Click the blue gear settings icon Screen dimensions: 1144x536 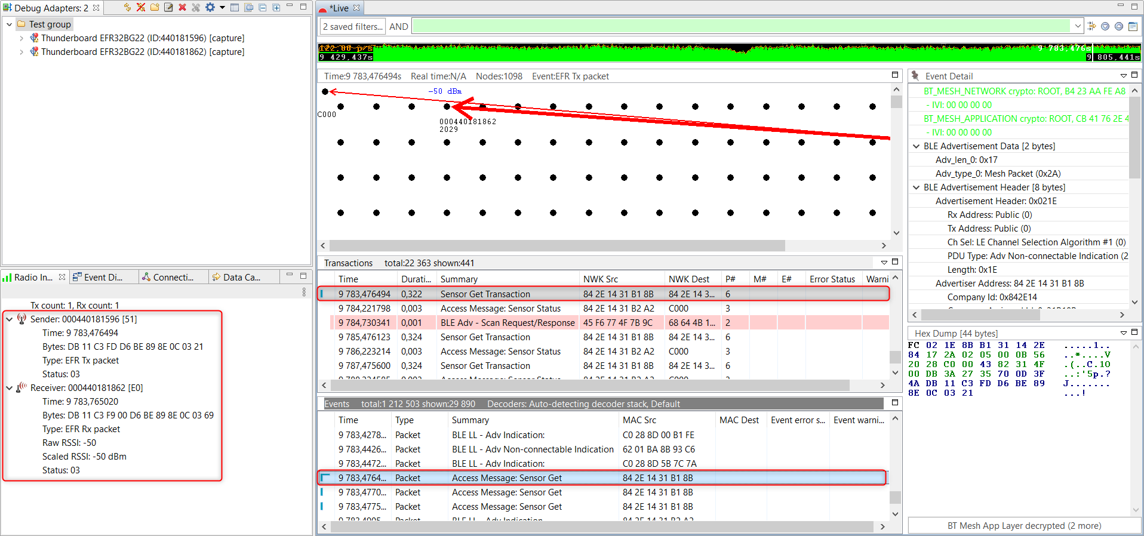(x=210, y=7)
